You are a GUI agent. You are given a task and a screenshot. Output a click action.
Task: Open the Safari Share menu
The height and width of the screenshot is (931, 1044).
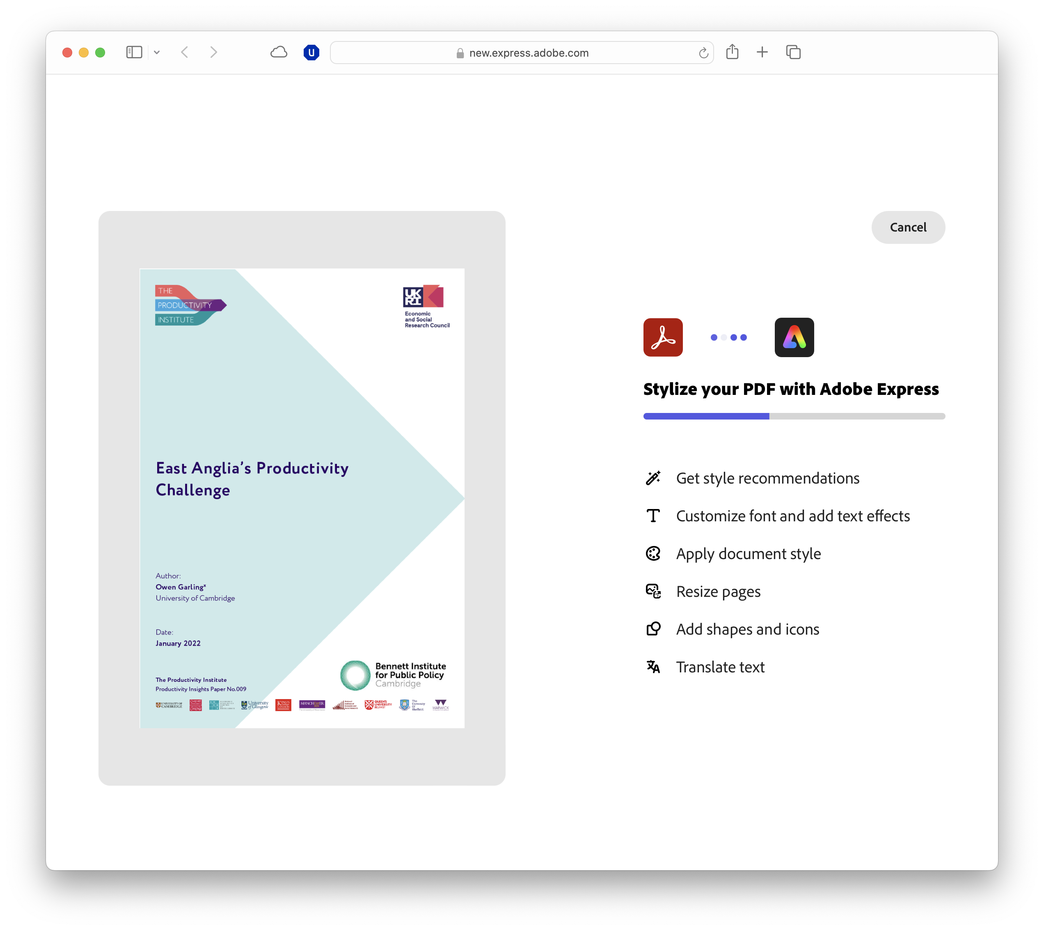[x=732, y=52]
